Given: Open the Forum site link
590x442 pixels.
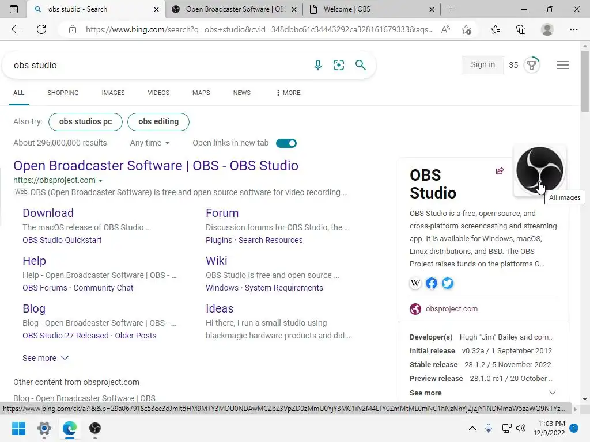Looking at the screenshot, I should coord(222,213).
